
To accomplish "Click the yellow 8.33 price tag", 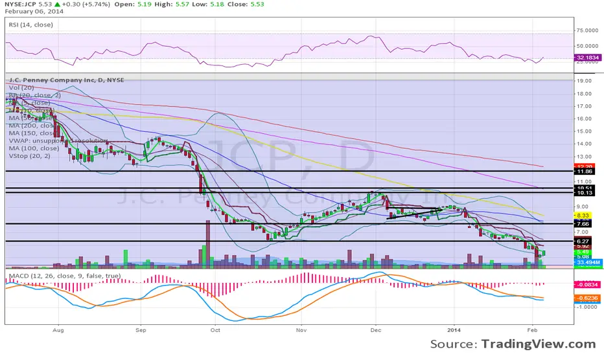I will tap(583, 216).
